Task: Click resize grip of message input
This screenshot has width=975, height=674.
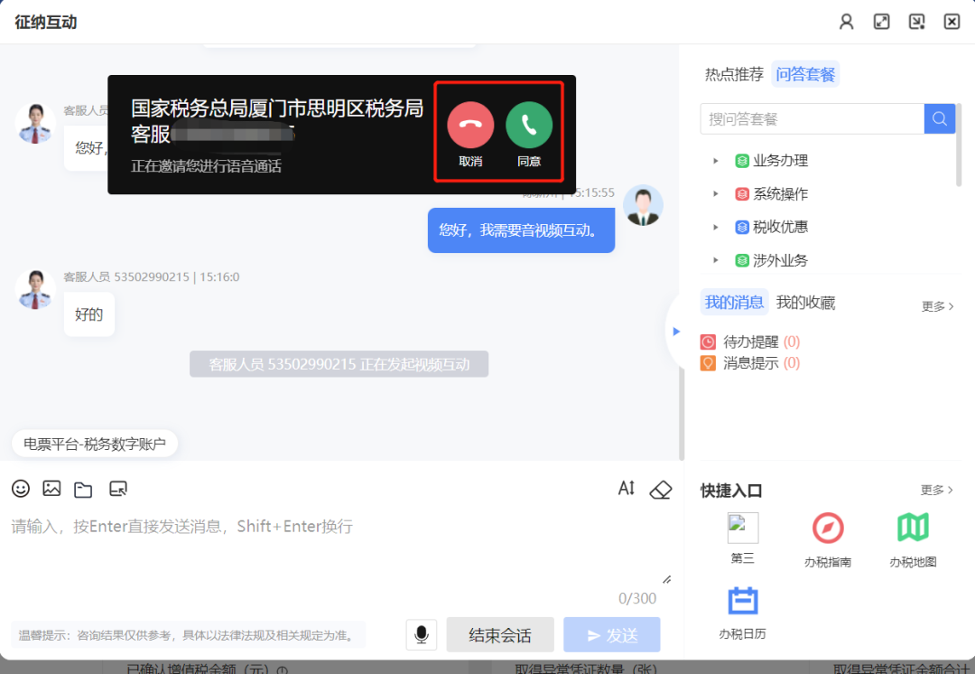Action: click(x=666, y=579)
